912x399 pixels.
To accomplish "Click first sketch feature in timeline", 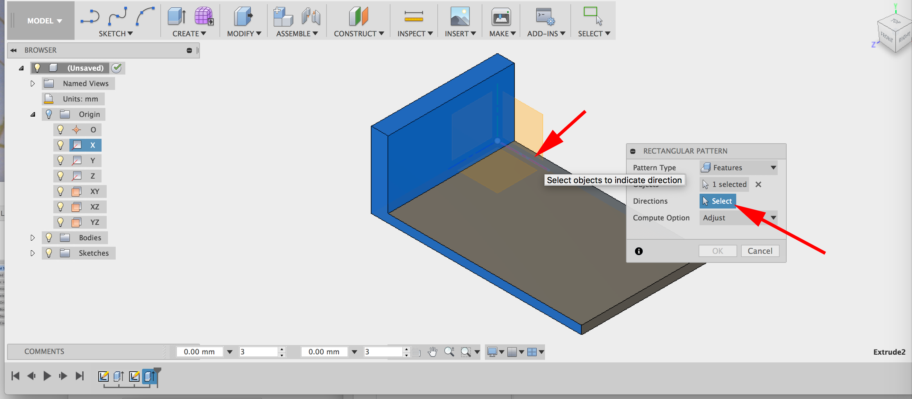I will tap(103, 376).
